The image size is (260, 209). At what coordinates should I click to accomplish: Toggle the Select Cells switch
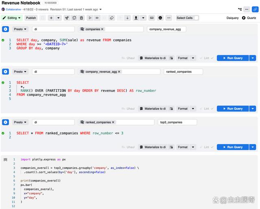click(x=196, y=18)
